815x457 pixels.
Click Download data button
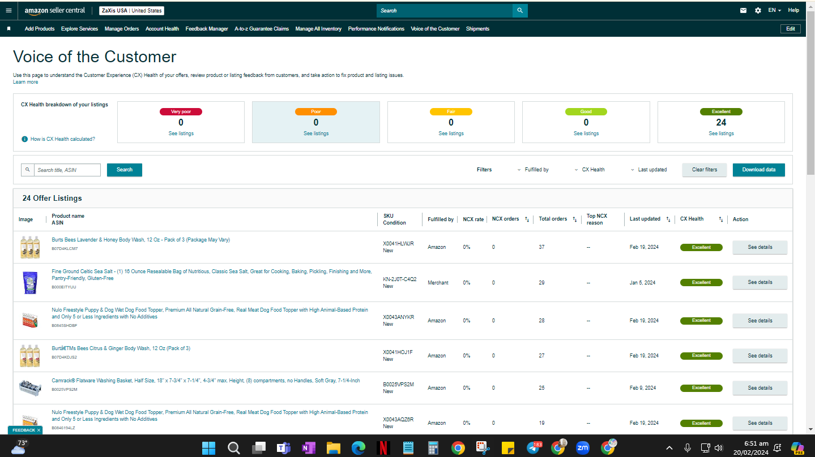tap(759, 170)
